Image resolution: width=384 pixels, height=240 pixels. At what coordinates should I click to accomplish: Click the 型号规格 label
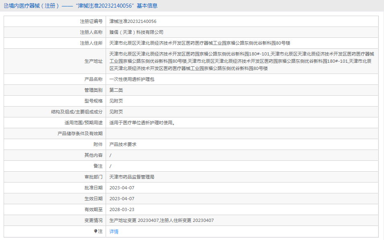93,101
